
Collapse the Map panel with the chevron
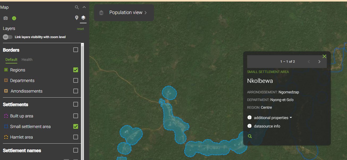[x=84, y=7]
